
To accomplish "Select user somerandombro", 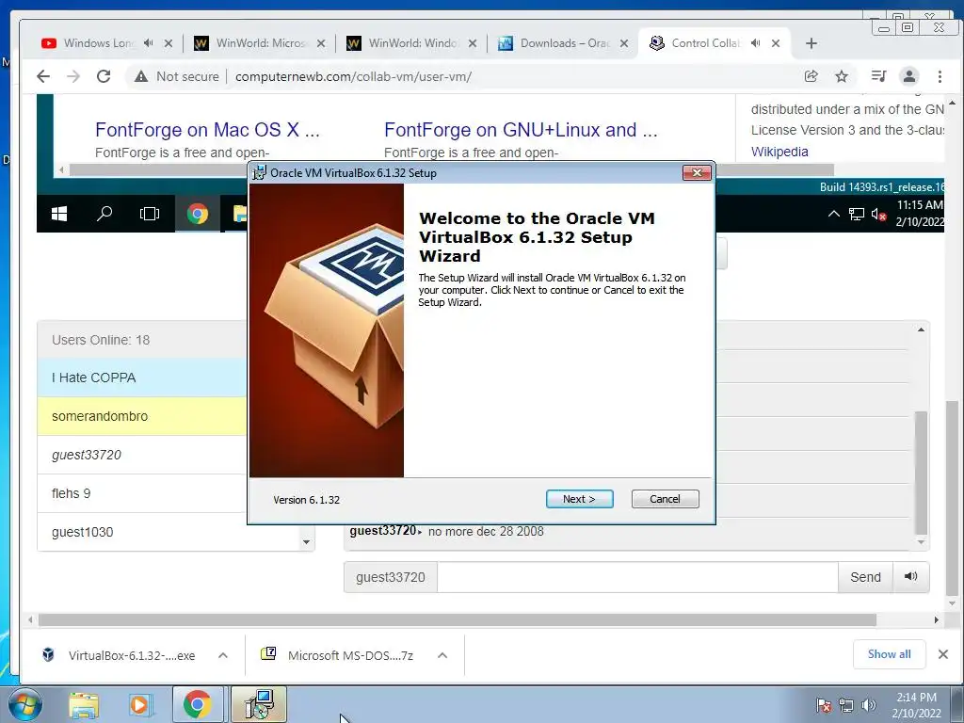I will click(142, 416).
